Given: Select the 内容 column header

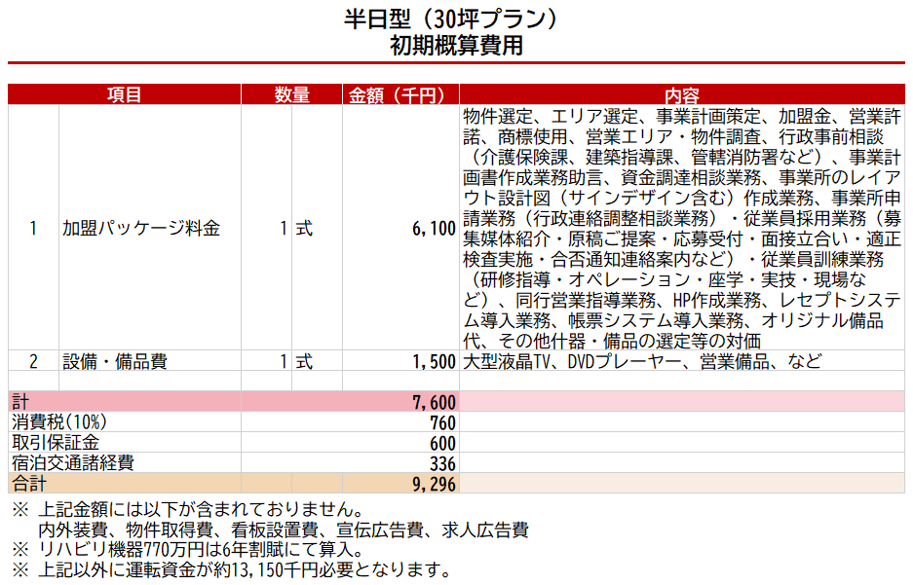Looking at the screenshot, I should (682, 94).
